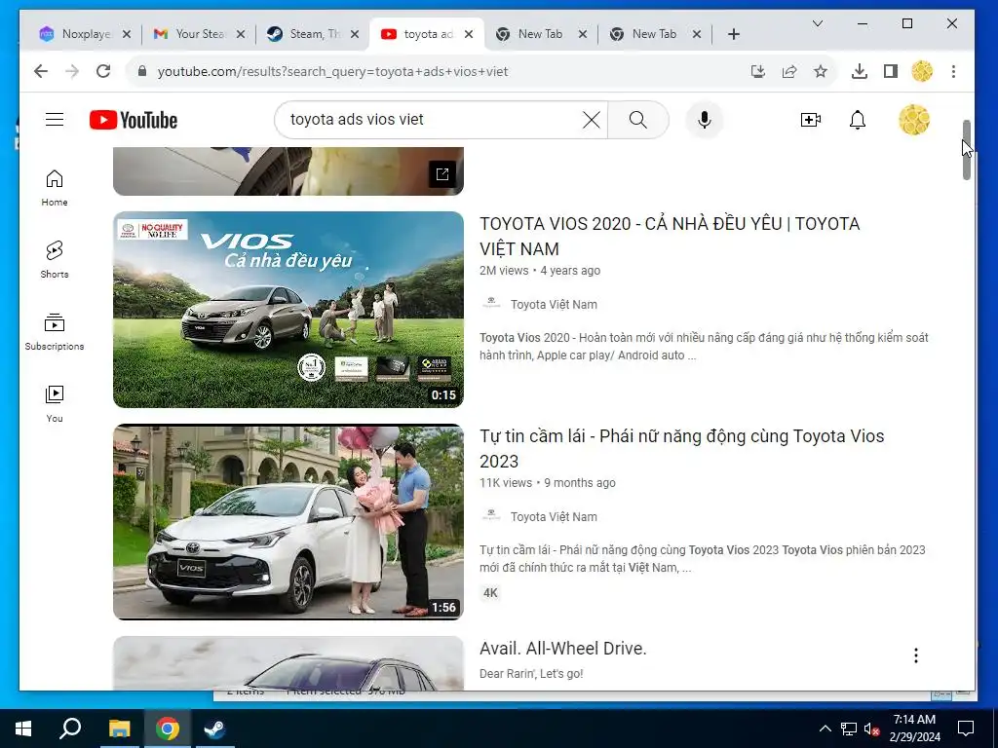The width and height of the screenshot is (998, 748).
Task: Open the tab search dropdown chevron
Action: click(x=818, y=23)
